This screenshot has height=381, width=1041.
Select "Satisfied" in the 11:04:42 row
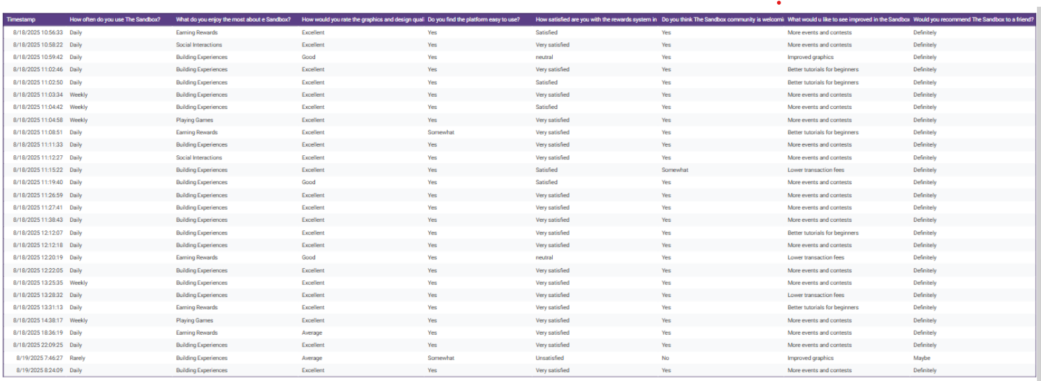coord(546,108)
